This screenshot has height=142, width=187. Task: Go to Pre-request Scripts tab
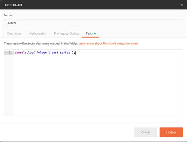point(66,33)
